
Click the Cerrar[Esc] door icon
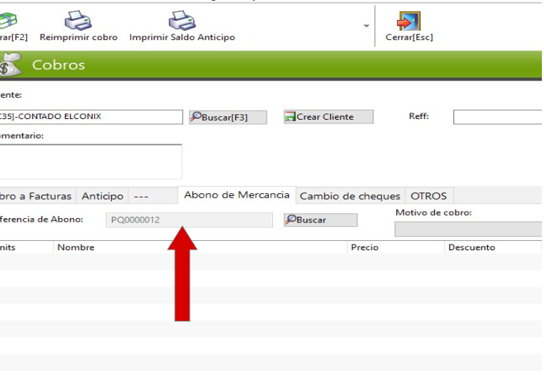pos(409,21)
